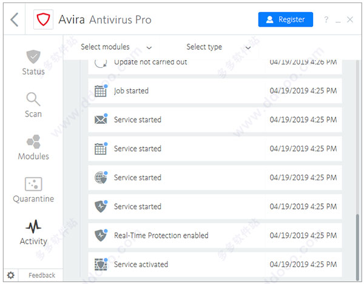Click the timestamp of the Job started row
Viewport: 364px width, 284px height.
tap(303, 91)
